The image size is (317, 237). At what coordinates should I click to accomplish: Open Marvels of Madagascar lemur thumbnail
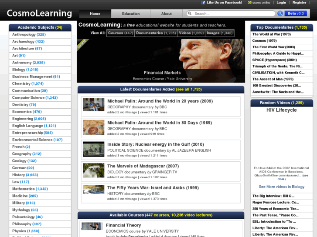coord(94,170)
